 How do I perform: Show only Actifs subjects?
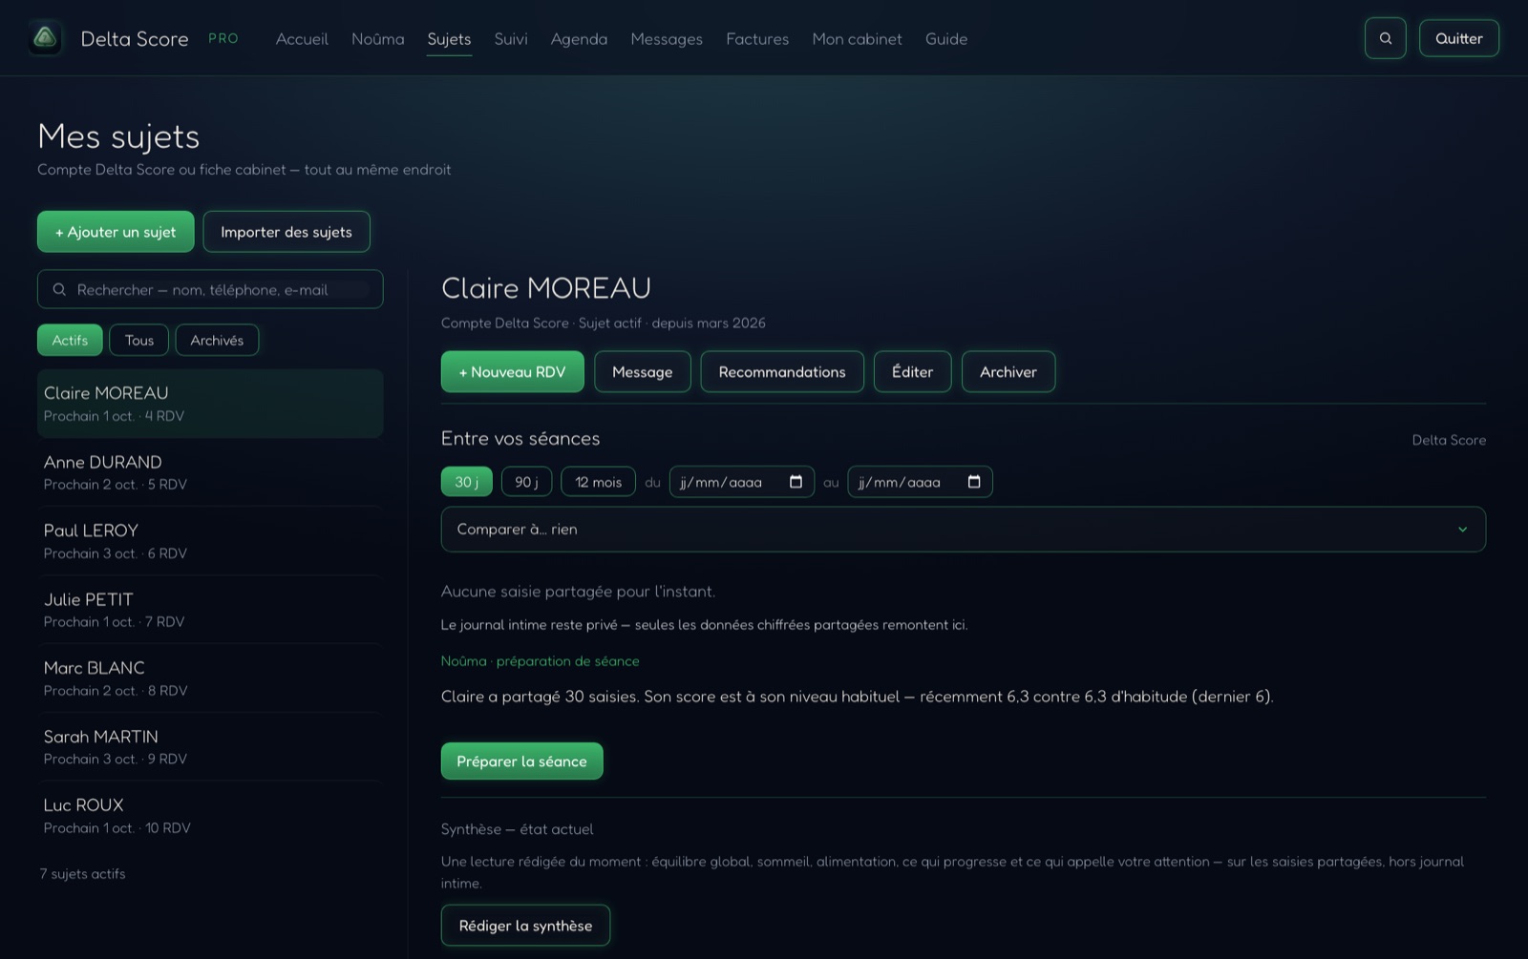click(70, 340)
